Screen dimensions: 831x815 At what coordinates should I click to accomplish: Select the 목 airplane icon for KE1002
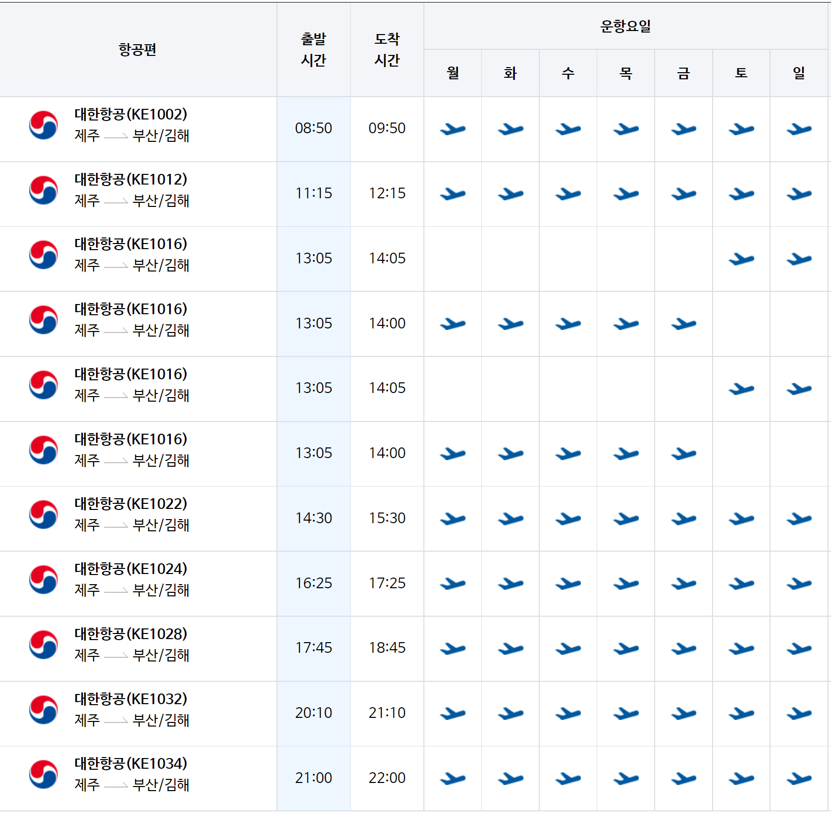pos(626,129)
